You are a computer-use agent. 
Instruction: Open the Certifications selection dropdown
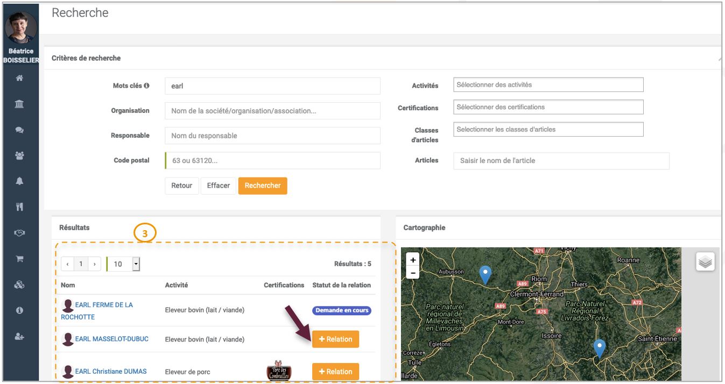tap(548, 107)
